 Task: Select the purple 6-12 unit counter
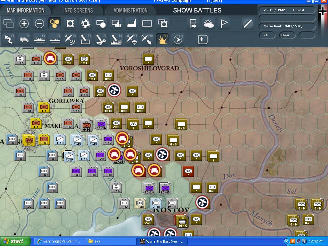coord(108,140)
